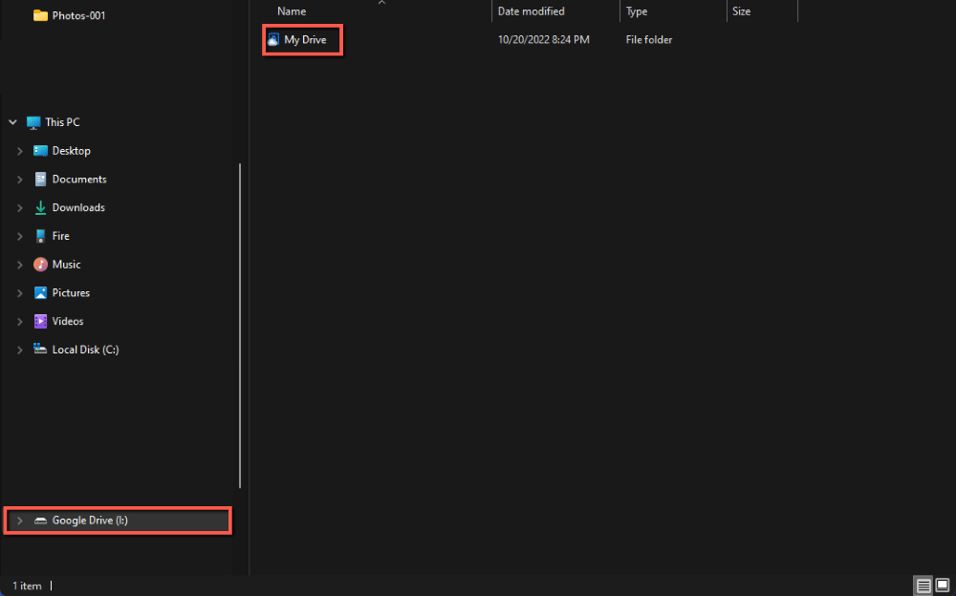Expand the Google Drive (I:) node
956x596 pixels.
[19, 521]
